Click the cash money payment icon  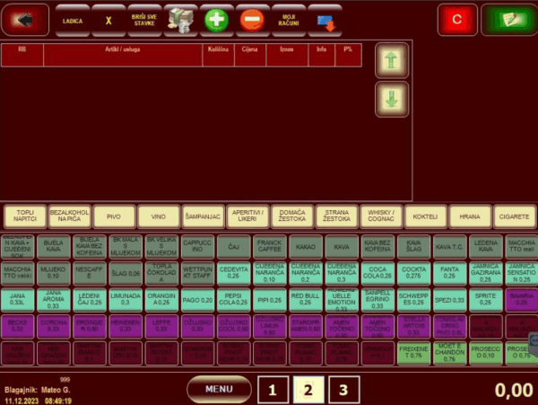(x=181, y=19)
